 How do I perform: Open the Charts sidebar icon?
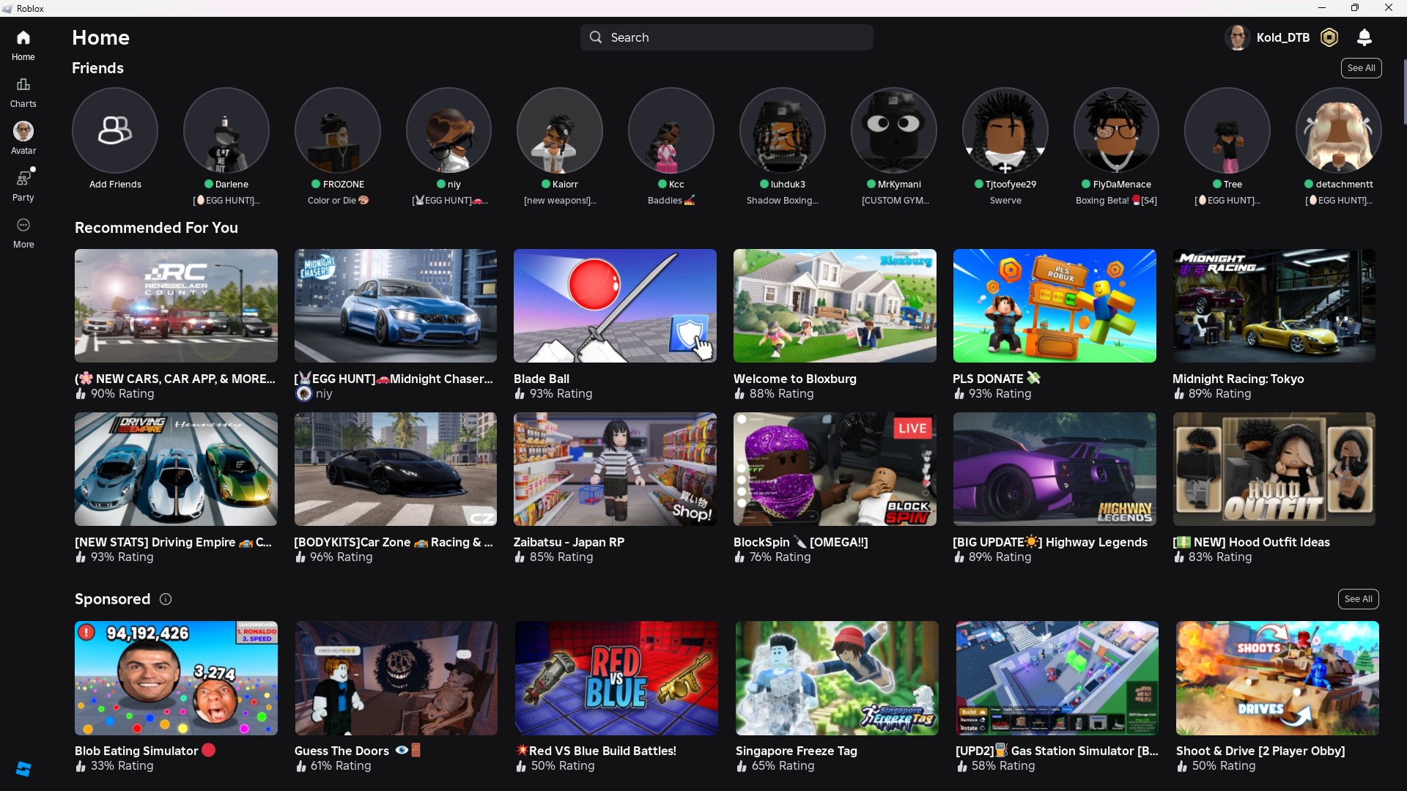23,92
